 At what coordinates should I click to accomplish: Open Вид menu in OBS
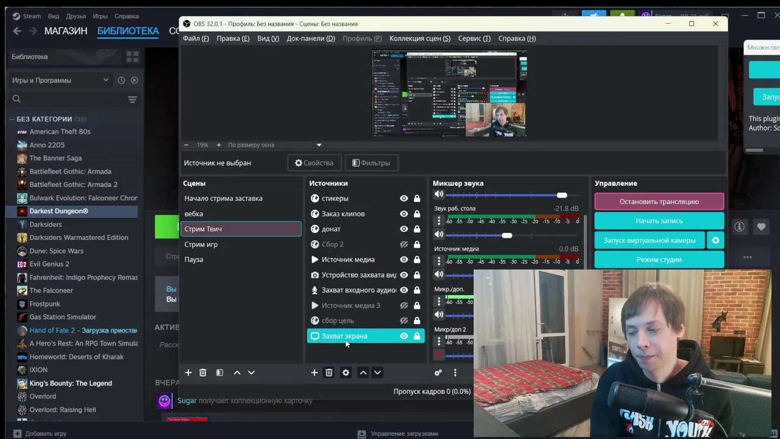coord(268,38)
